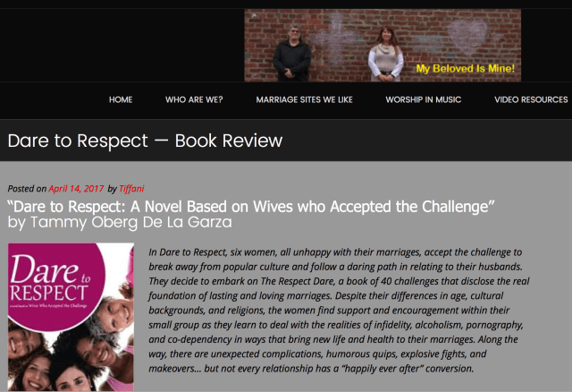
Task: Click the woman standing in the banner photo
Action: (x=386, y=54)
